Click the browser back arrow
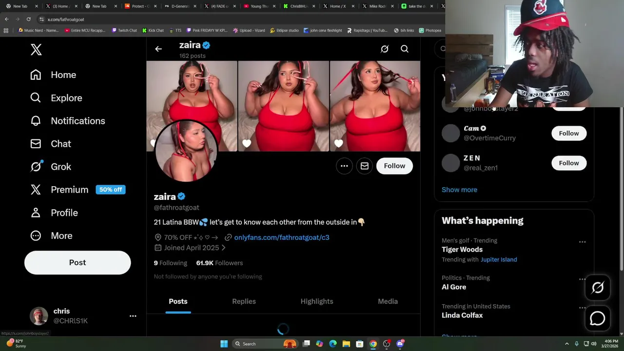 point(6,19)
